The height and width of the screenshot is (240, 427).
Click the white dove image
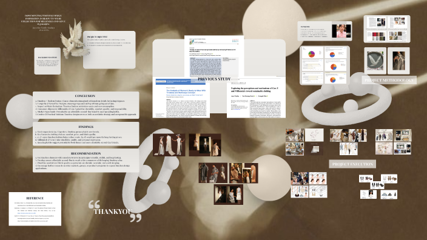73,39
